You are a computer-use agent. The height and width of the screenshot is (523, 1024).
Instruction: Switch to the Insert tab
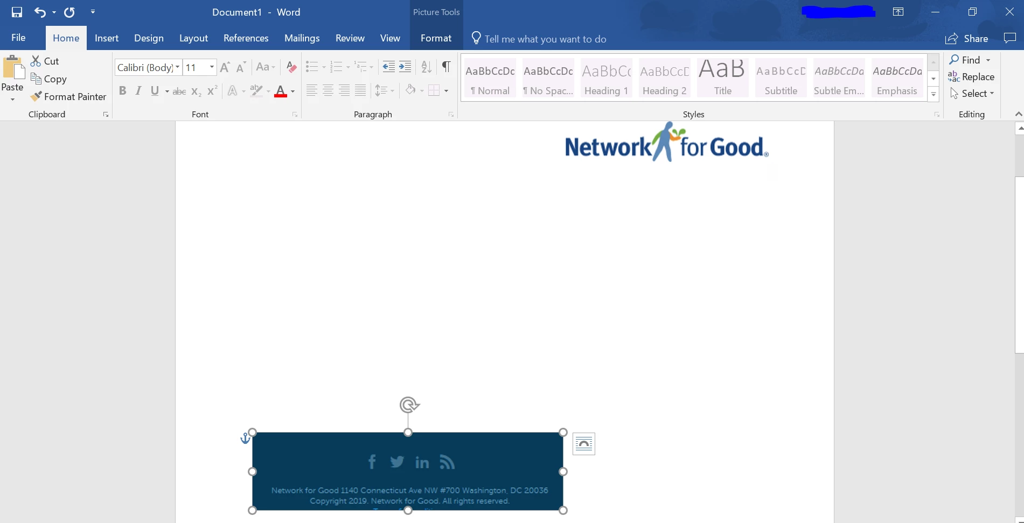coord(106,38)
